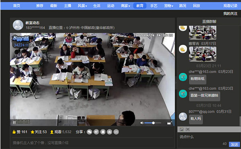Image resolution: width=241 pixels, height=149 pixels.
Task: Open 我的关注 my follows
Action: tap(230, 14)
